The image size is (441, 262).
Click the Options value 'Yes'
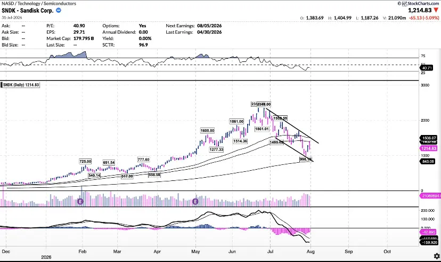pos(142,26)
